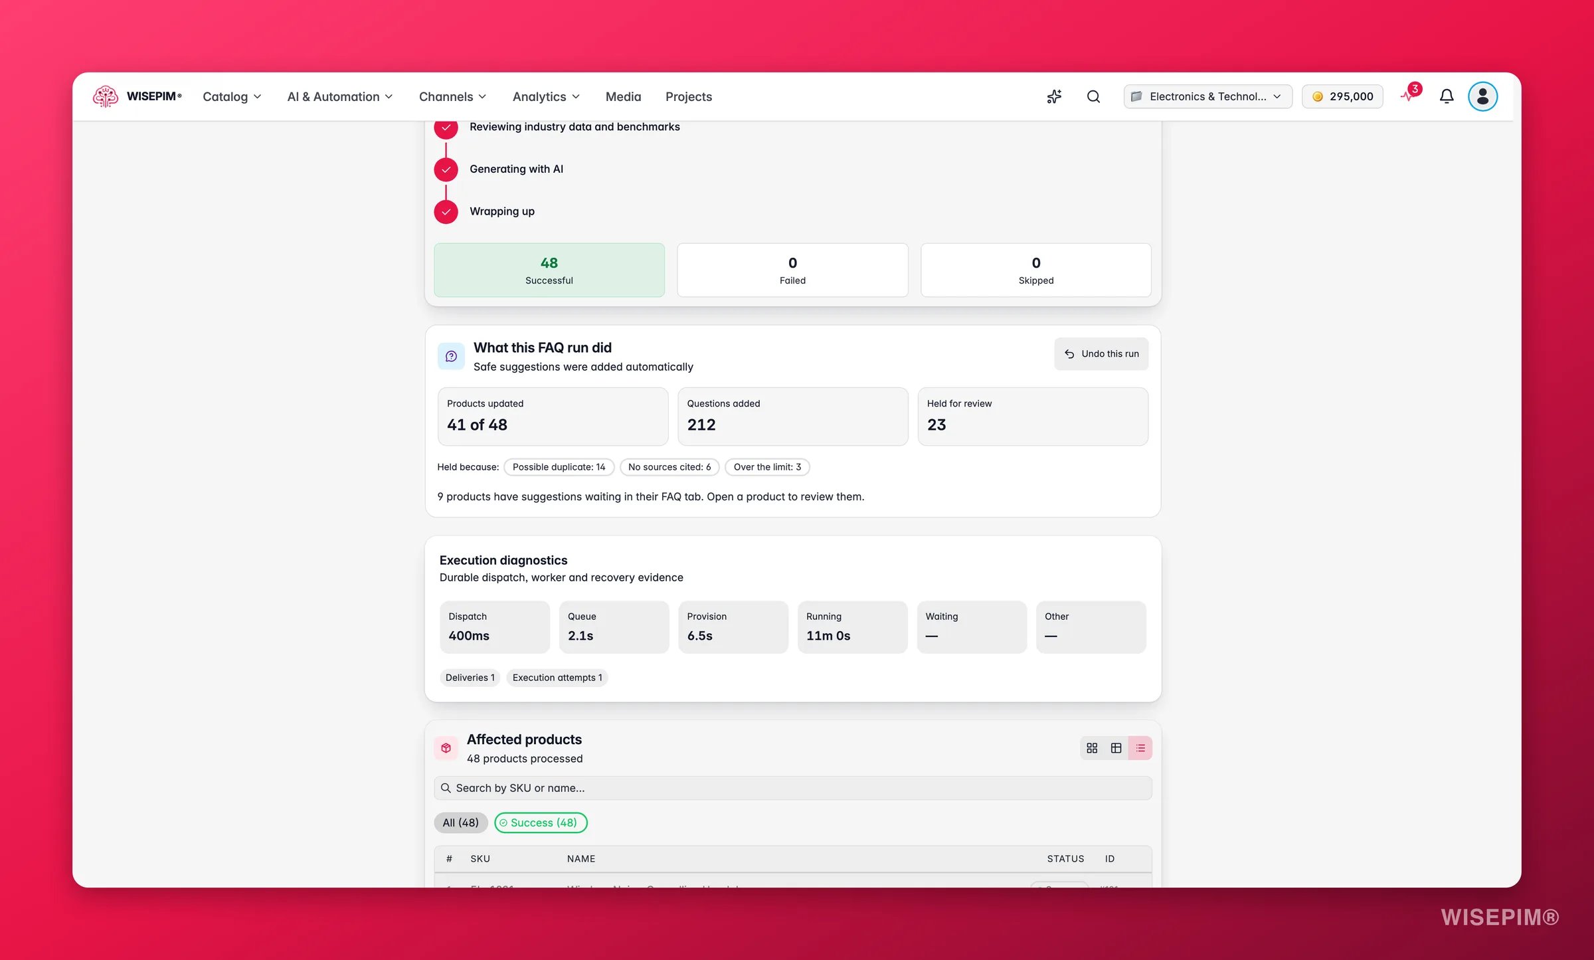Expand the Catalog menu
This screenshot has width=1594, height=960.
click(x=232, y=96)
